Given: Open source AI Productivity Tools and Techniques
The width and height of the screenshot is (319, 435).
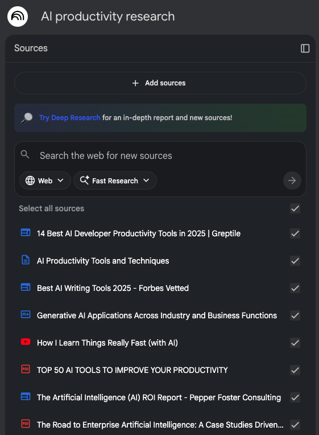Looking at the screenshot, I should (x=103, y=261).
